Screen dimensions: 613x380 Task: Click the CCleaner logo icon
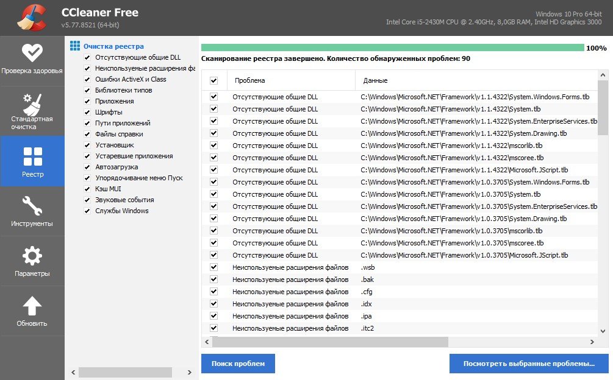32,18
